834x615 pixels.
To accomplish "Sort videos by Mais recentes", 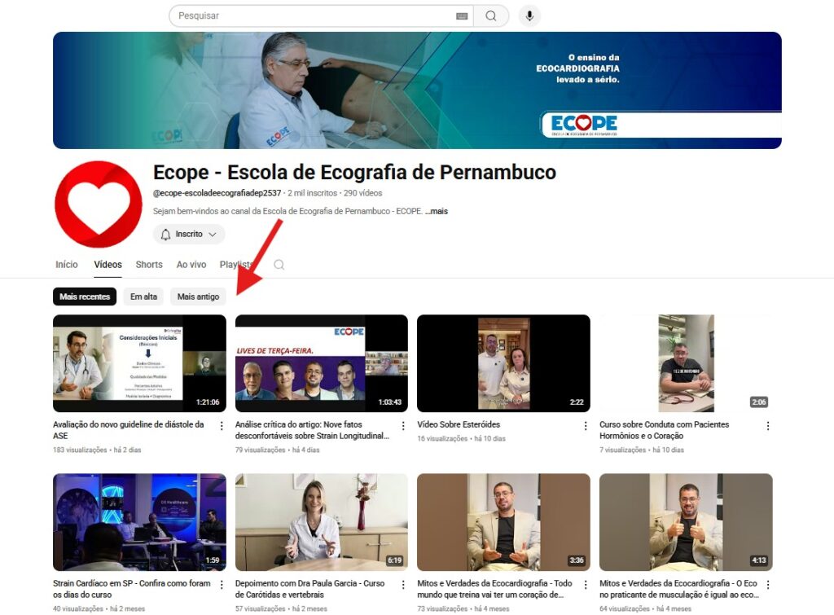I will tap(85, 297).
